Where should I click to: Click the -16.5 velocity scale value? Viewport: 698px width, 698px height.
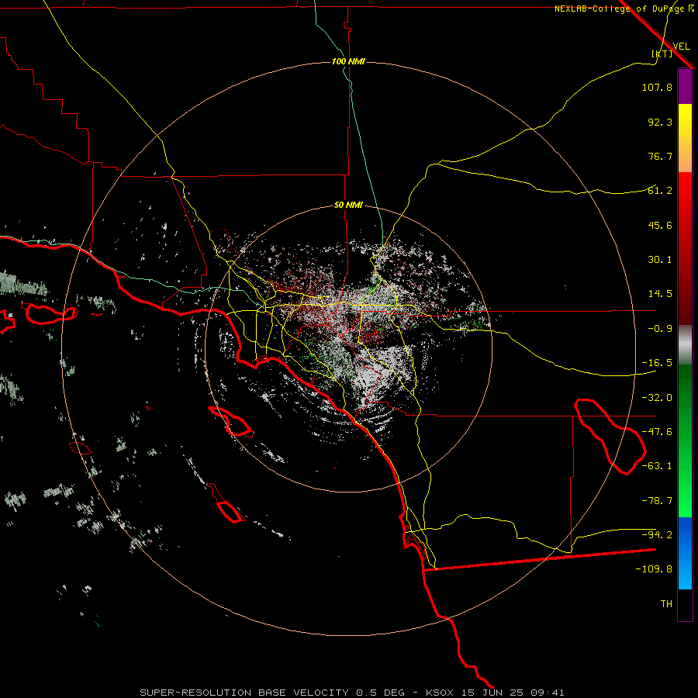[x=657, y=363]
